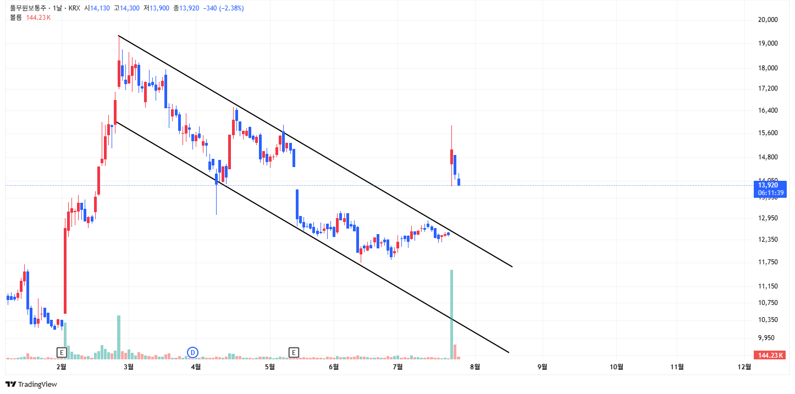Click the low value 13,900
Viewport: 795px width, 394px height.
(x=159, y=8)
